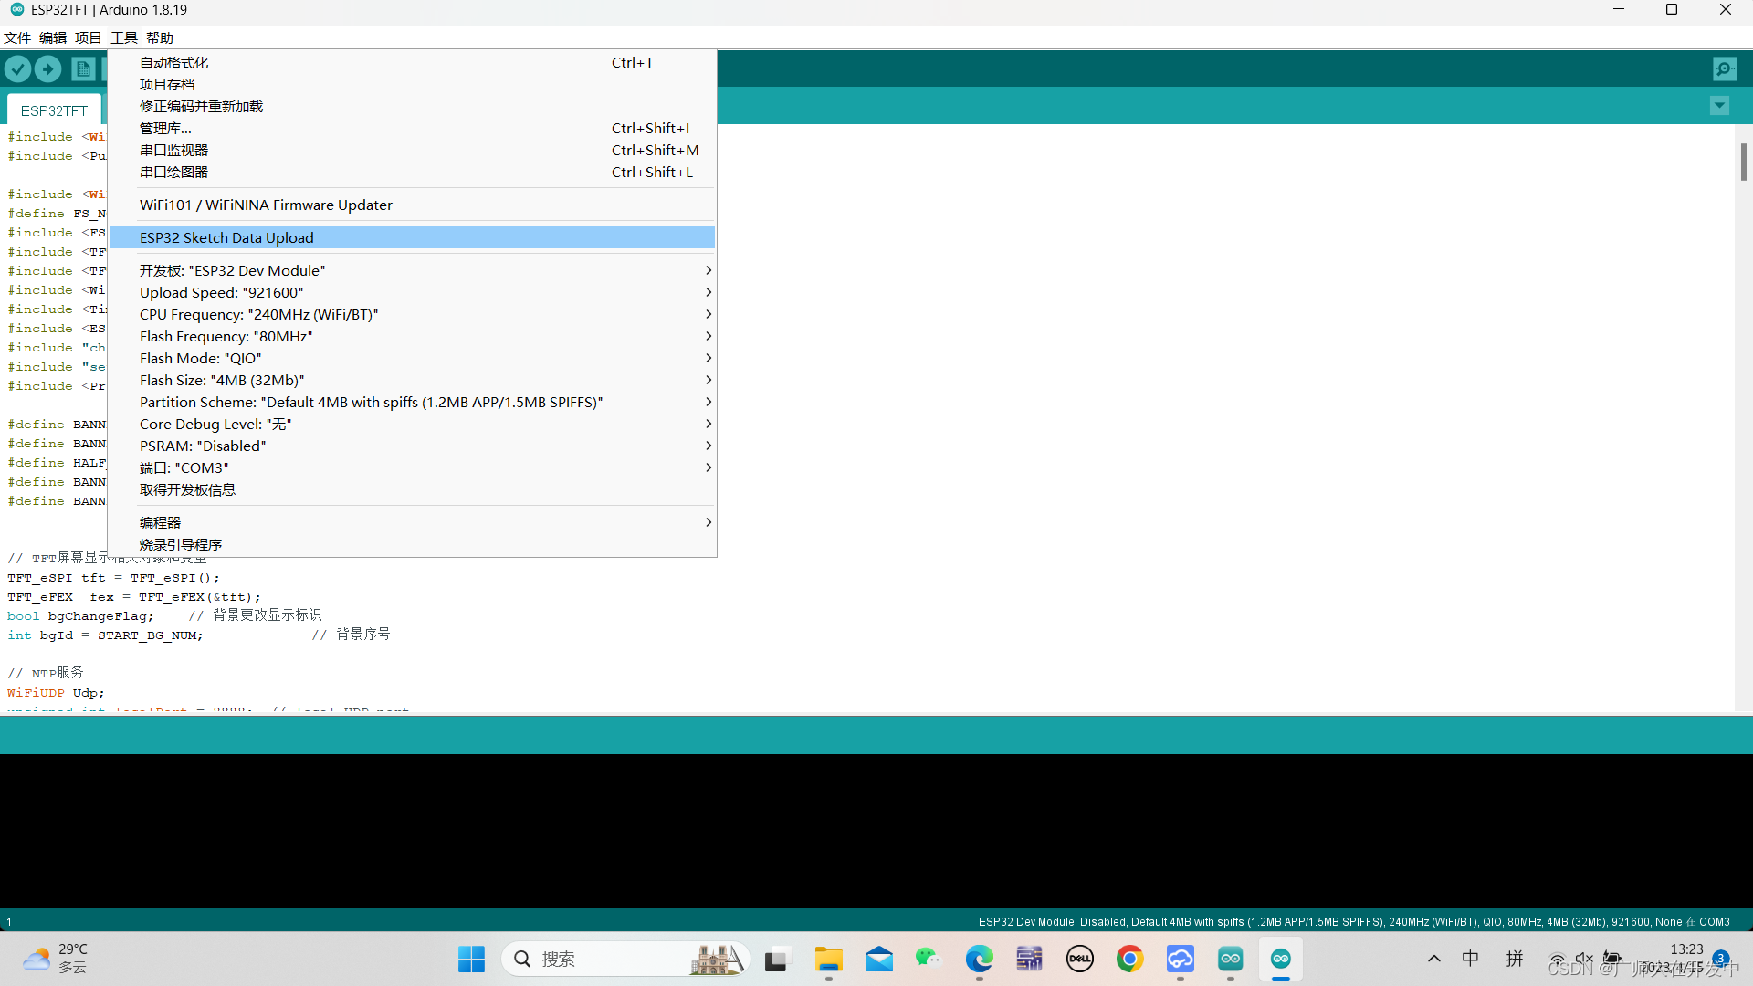The image size is (1753, 986).
Task: Toggle the 拼 IME mode indicator
Action: pos(1515,959)
